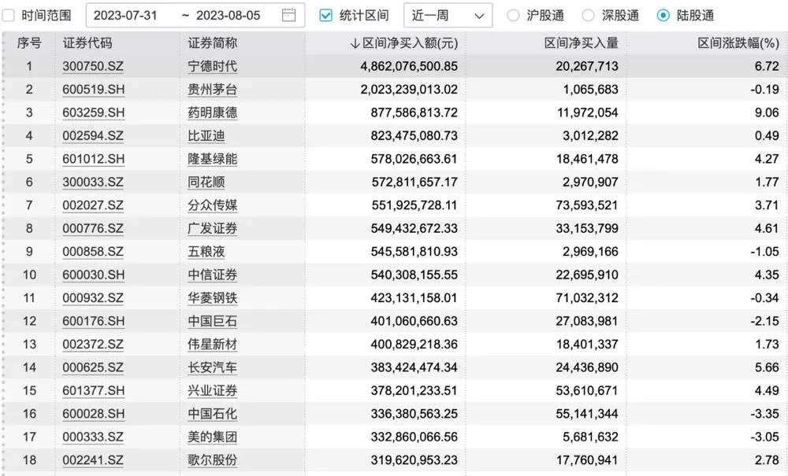The height and width of the screenshot is (476, 788).
Task: Select the -3.35 percent change cell
Action: click(765, 414)
